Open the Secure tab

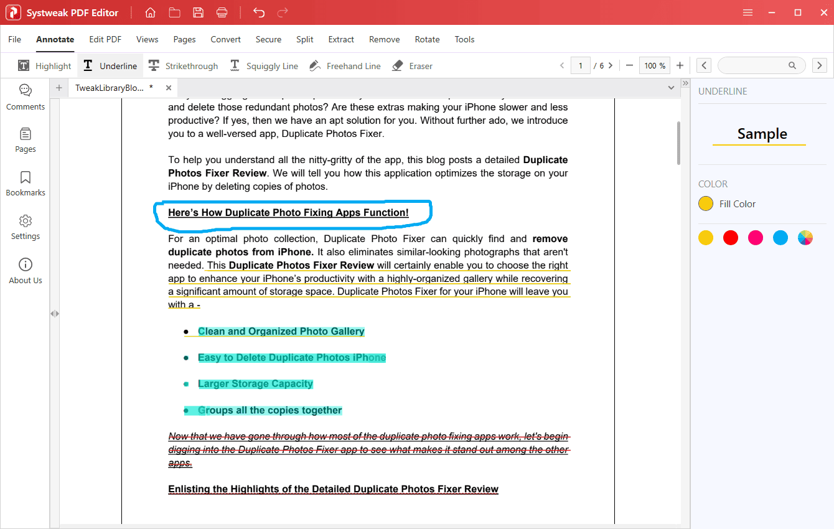269,39
